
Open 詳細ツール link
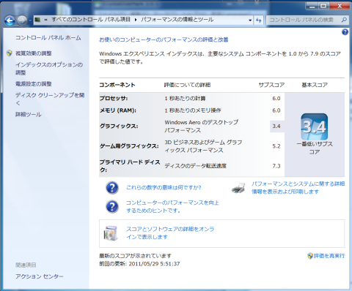29,114
